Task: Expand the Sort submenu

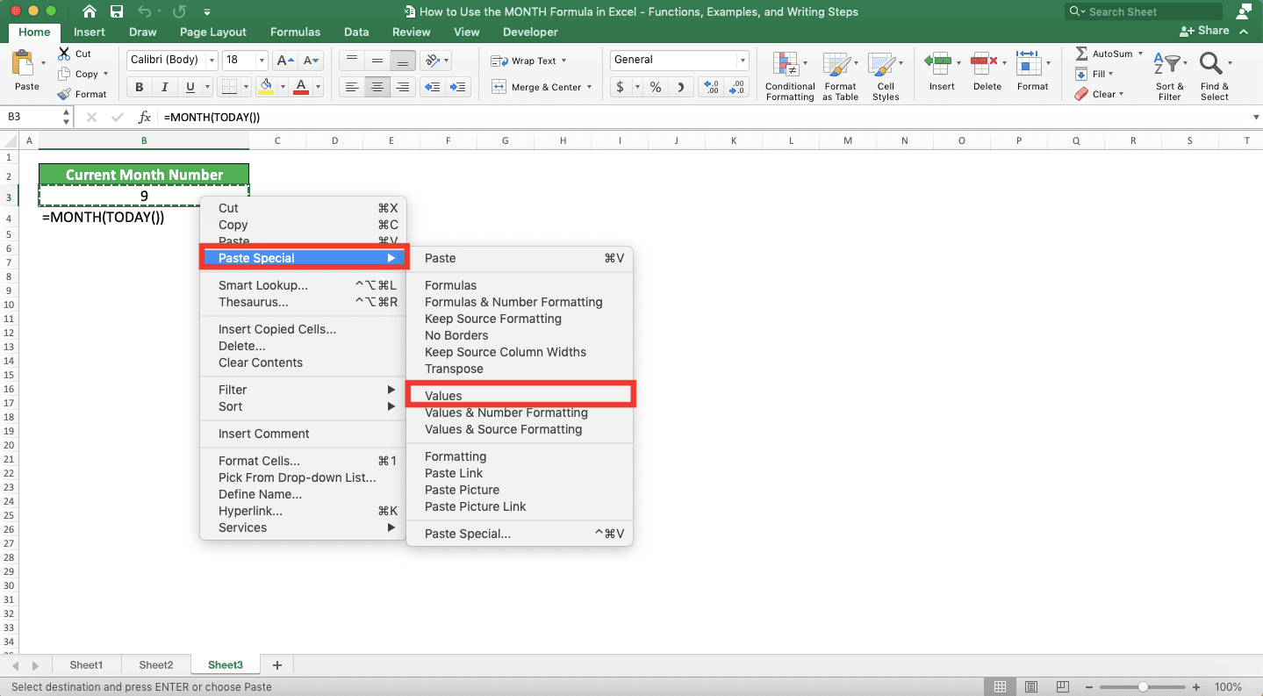Action: [304, 406]
